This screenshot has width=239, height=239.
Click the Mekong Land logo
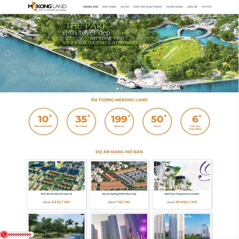pos(47,6)
